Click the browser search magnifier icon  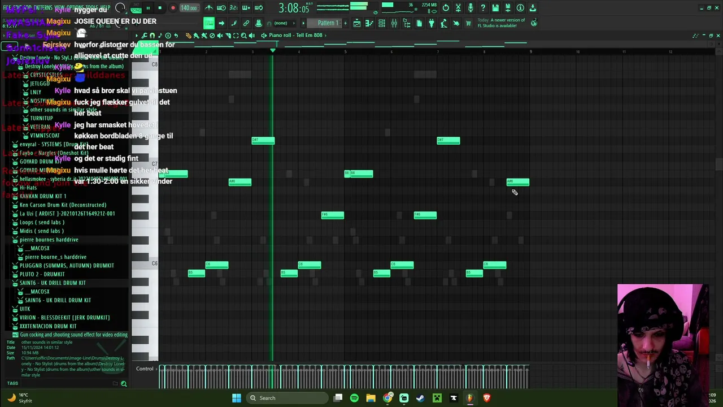click(124, 384)
